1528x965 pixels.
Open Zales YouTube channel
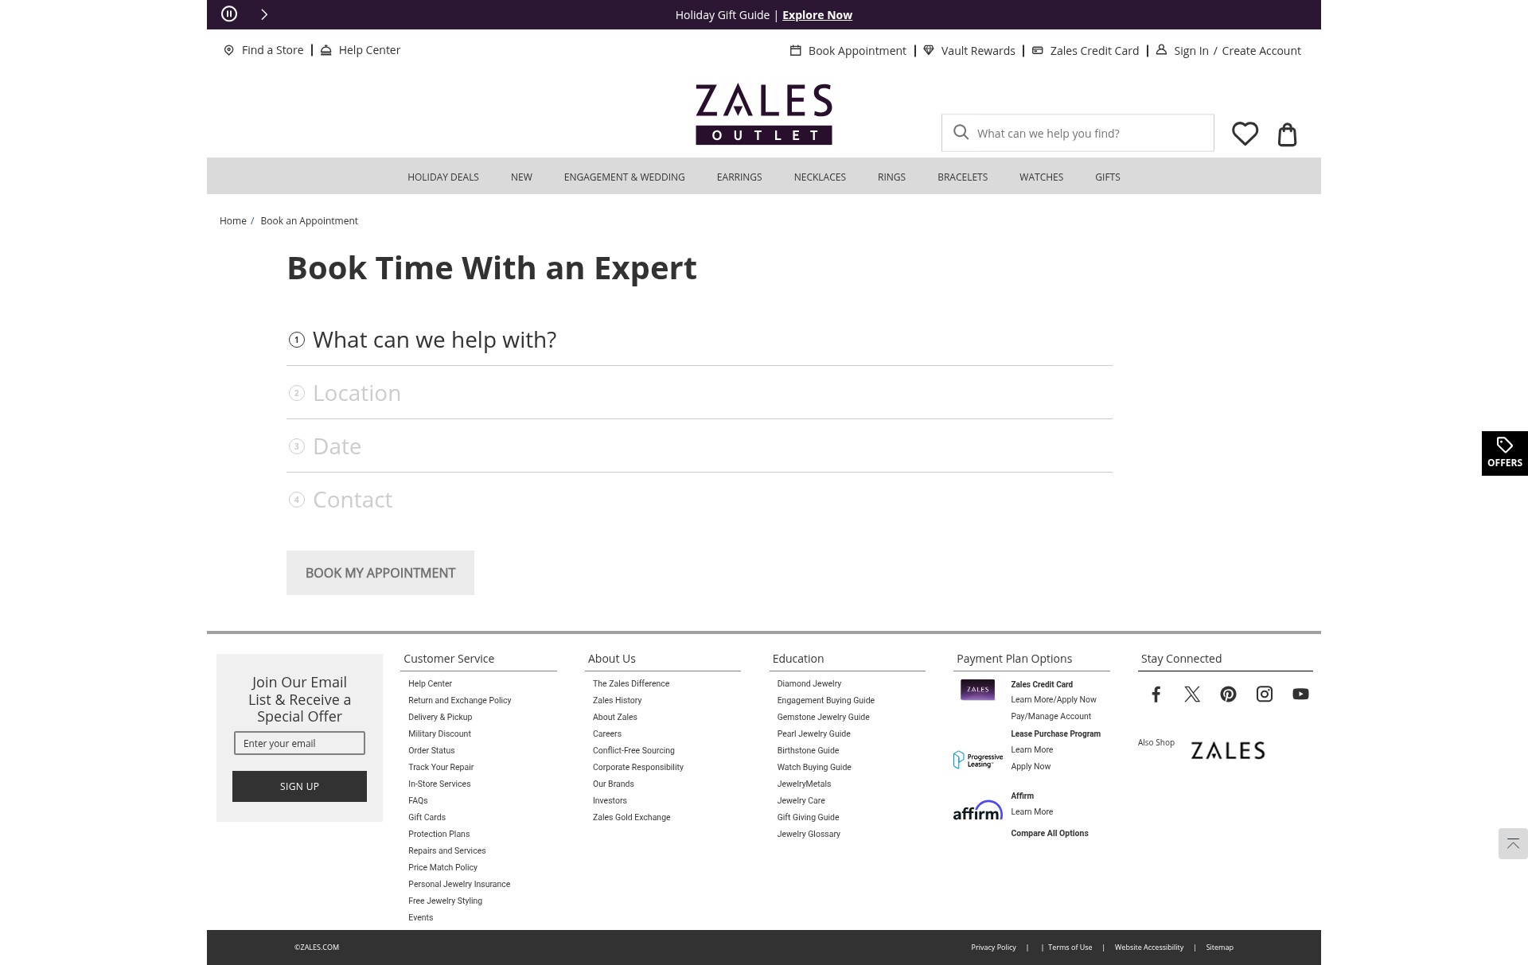1300,694
